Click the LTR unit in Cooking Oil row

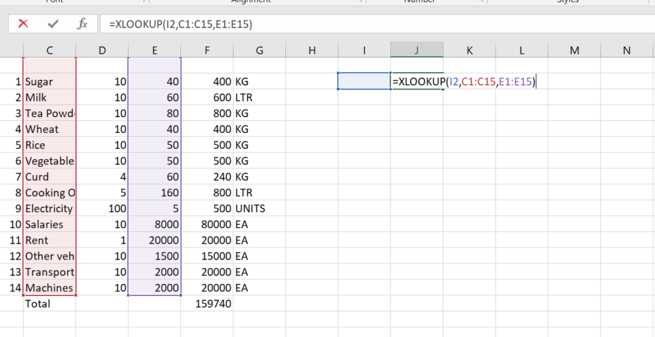pyautogui.click(x=260, y=192)
